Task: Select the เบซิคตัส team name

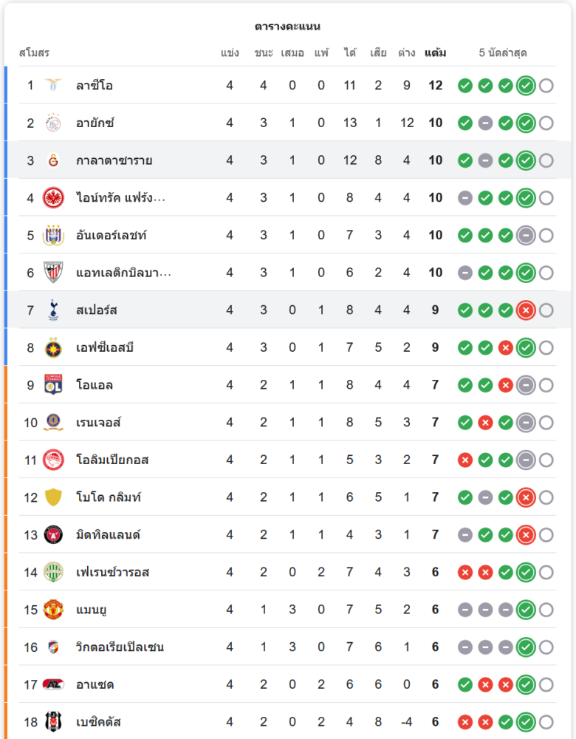Action: point(98,721)
